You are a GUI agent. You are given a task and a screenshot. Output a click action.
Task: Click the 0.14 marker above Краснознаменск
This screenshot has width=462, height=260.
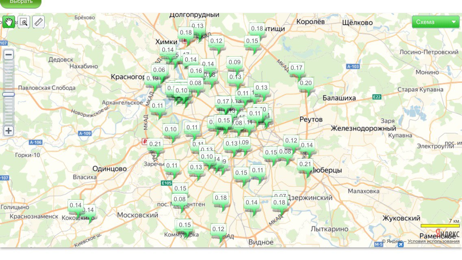[75, 205]
